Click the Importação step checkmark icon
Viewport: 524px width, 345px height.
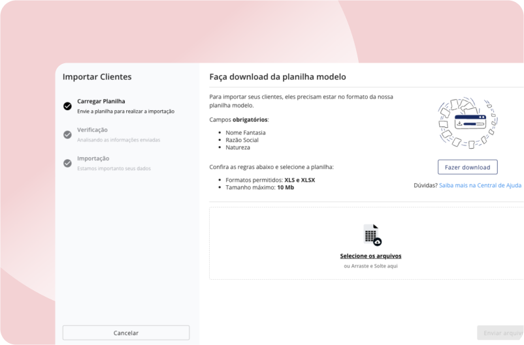click(67, 163)
